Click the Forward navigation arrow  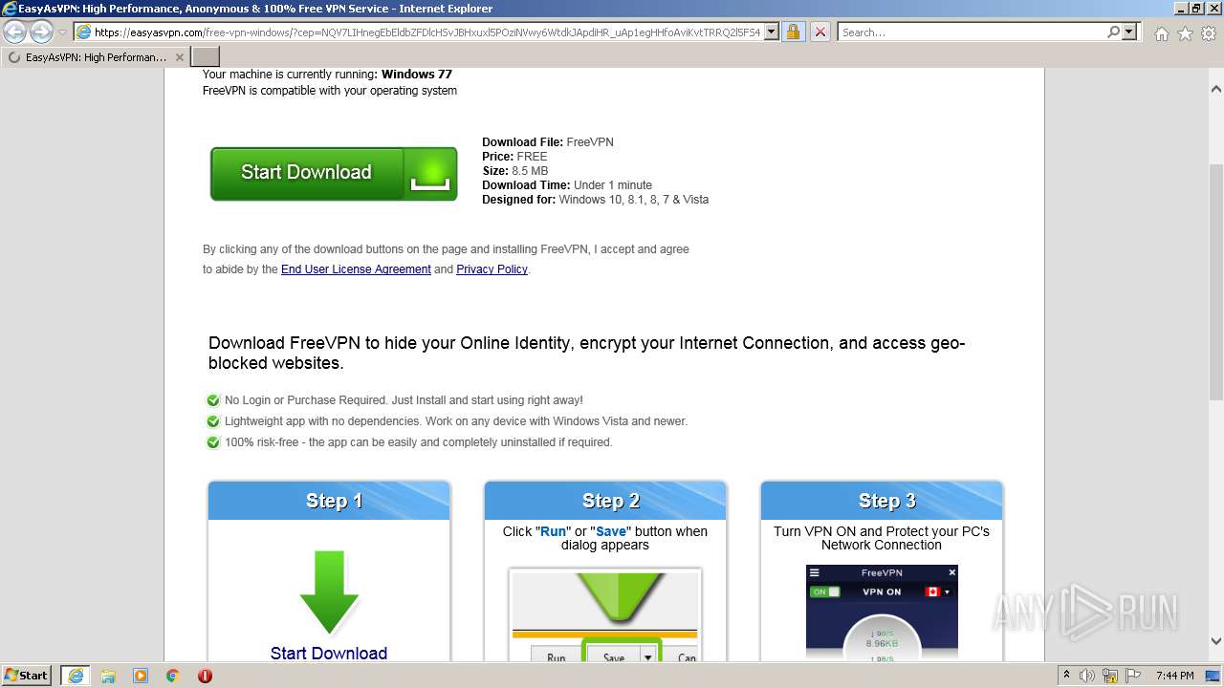[41, 32]
